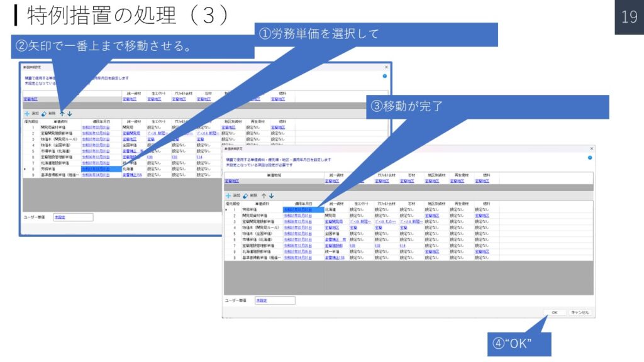Click 適用年月日 column header in right dialog
This screenshot has width=644, height=362.
[x=297, y=204]
